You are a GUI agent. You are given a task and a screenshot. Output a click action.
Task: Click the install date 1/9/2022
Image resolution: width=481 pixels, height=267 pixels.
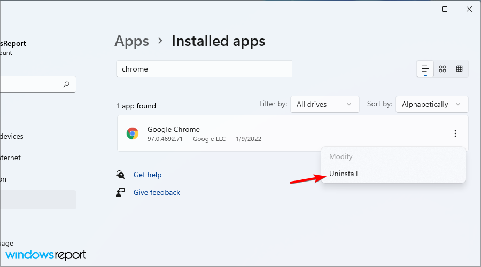click(249, 139)
